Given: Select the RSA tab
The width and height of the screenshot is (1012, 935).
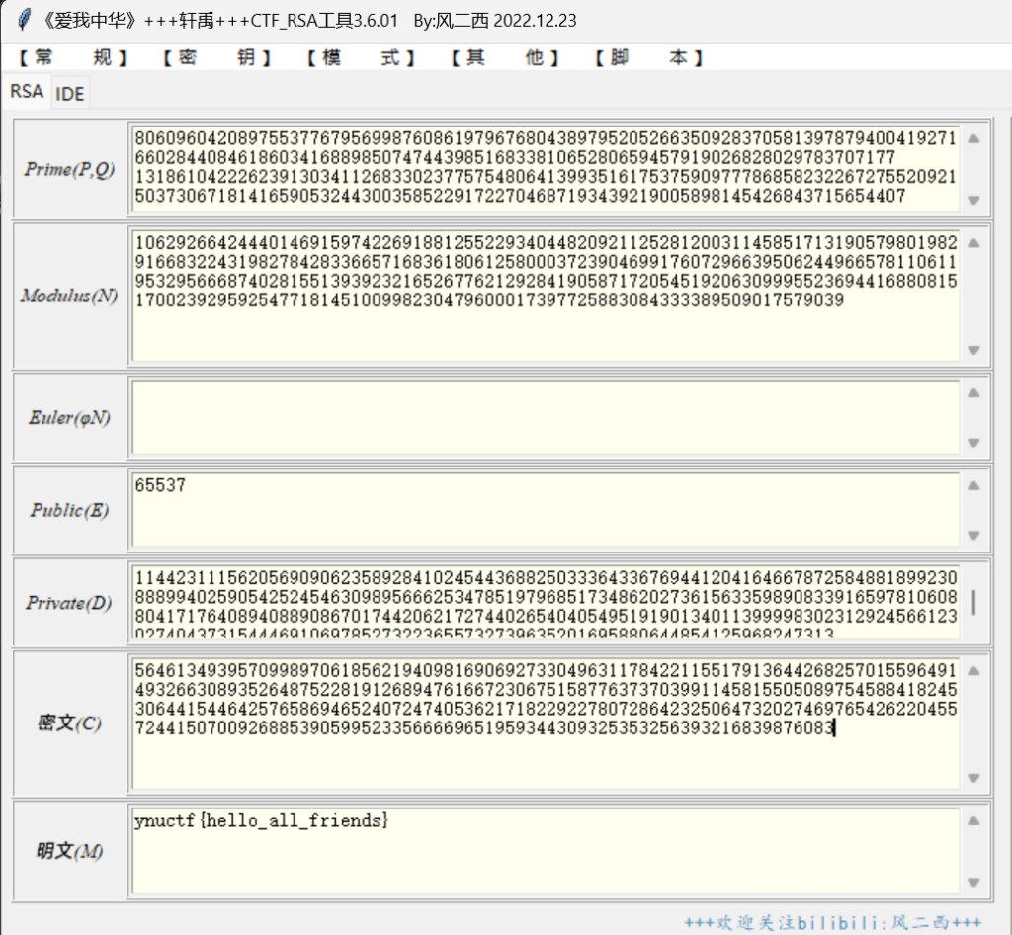Looking at the screenshot, I should tap(27, 92).
